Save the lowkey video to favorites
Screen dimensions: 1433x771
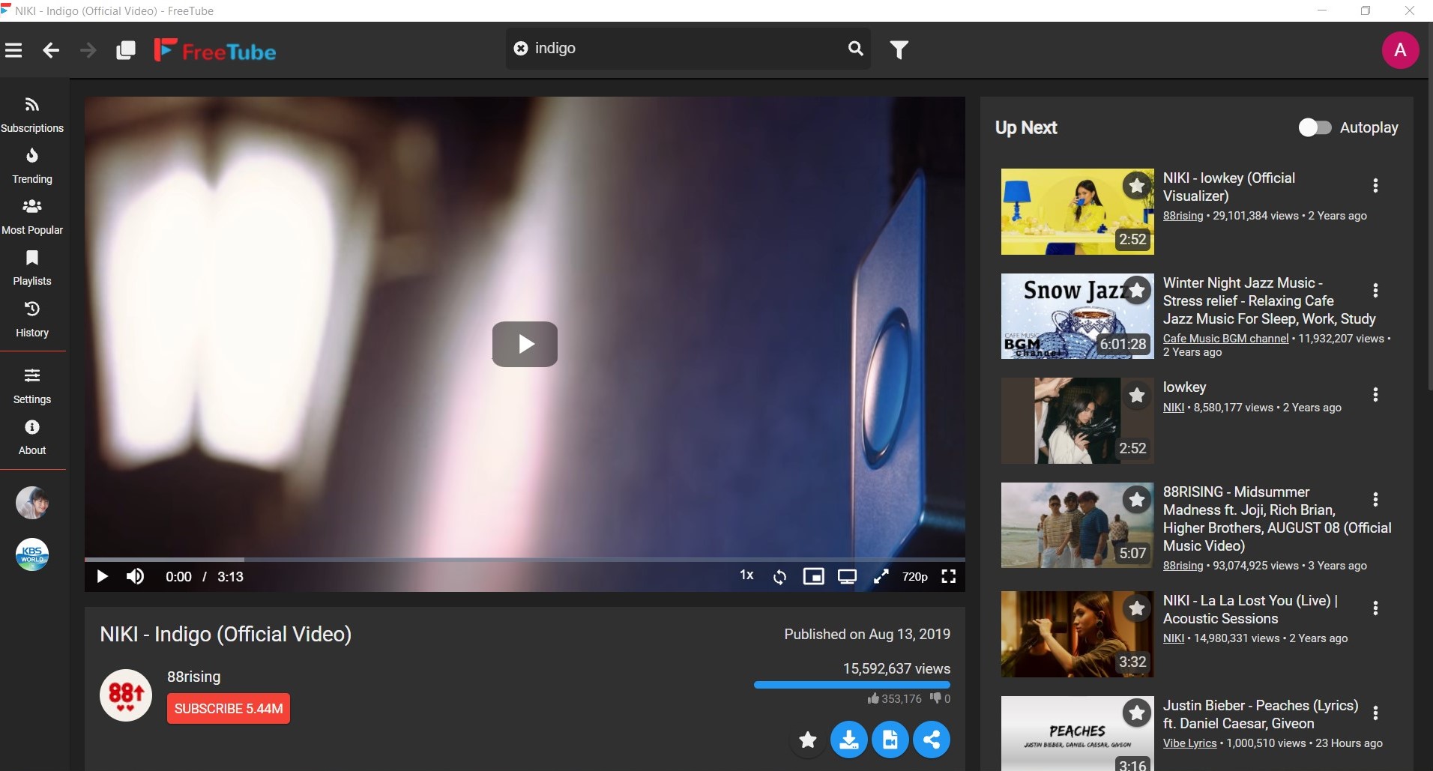(x=1136, y=396)
